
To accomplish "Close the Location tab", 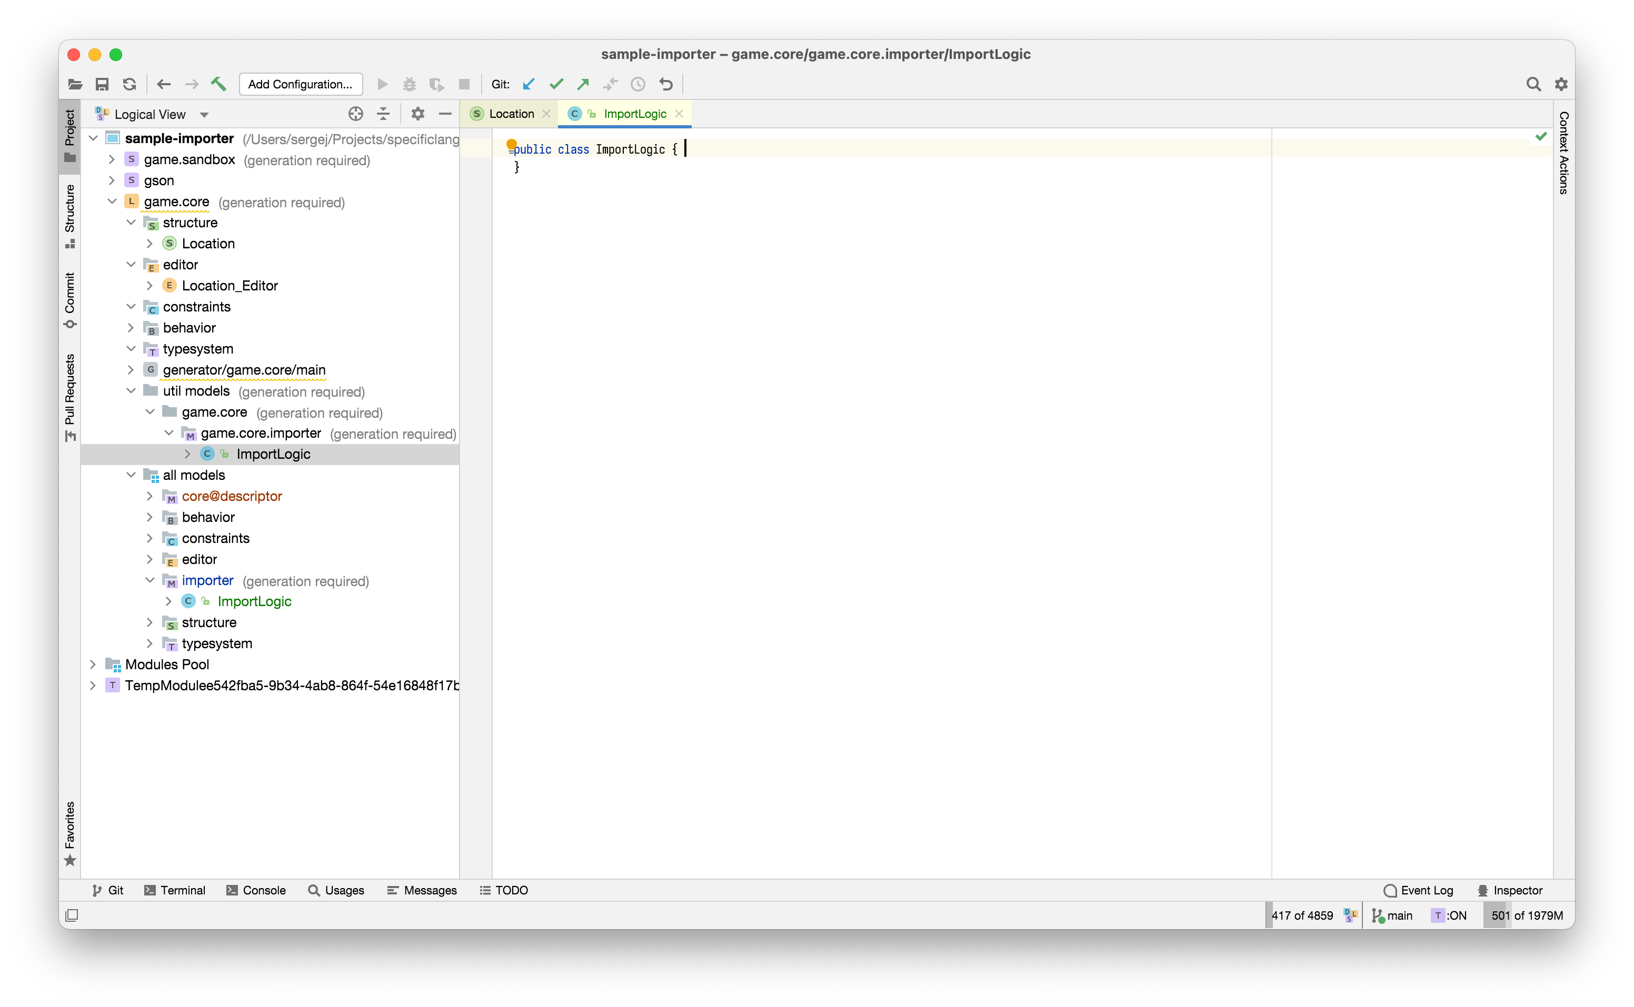I will [x=546, y=114].
